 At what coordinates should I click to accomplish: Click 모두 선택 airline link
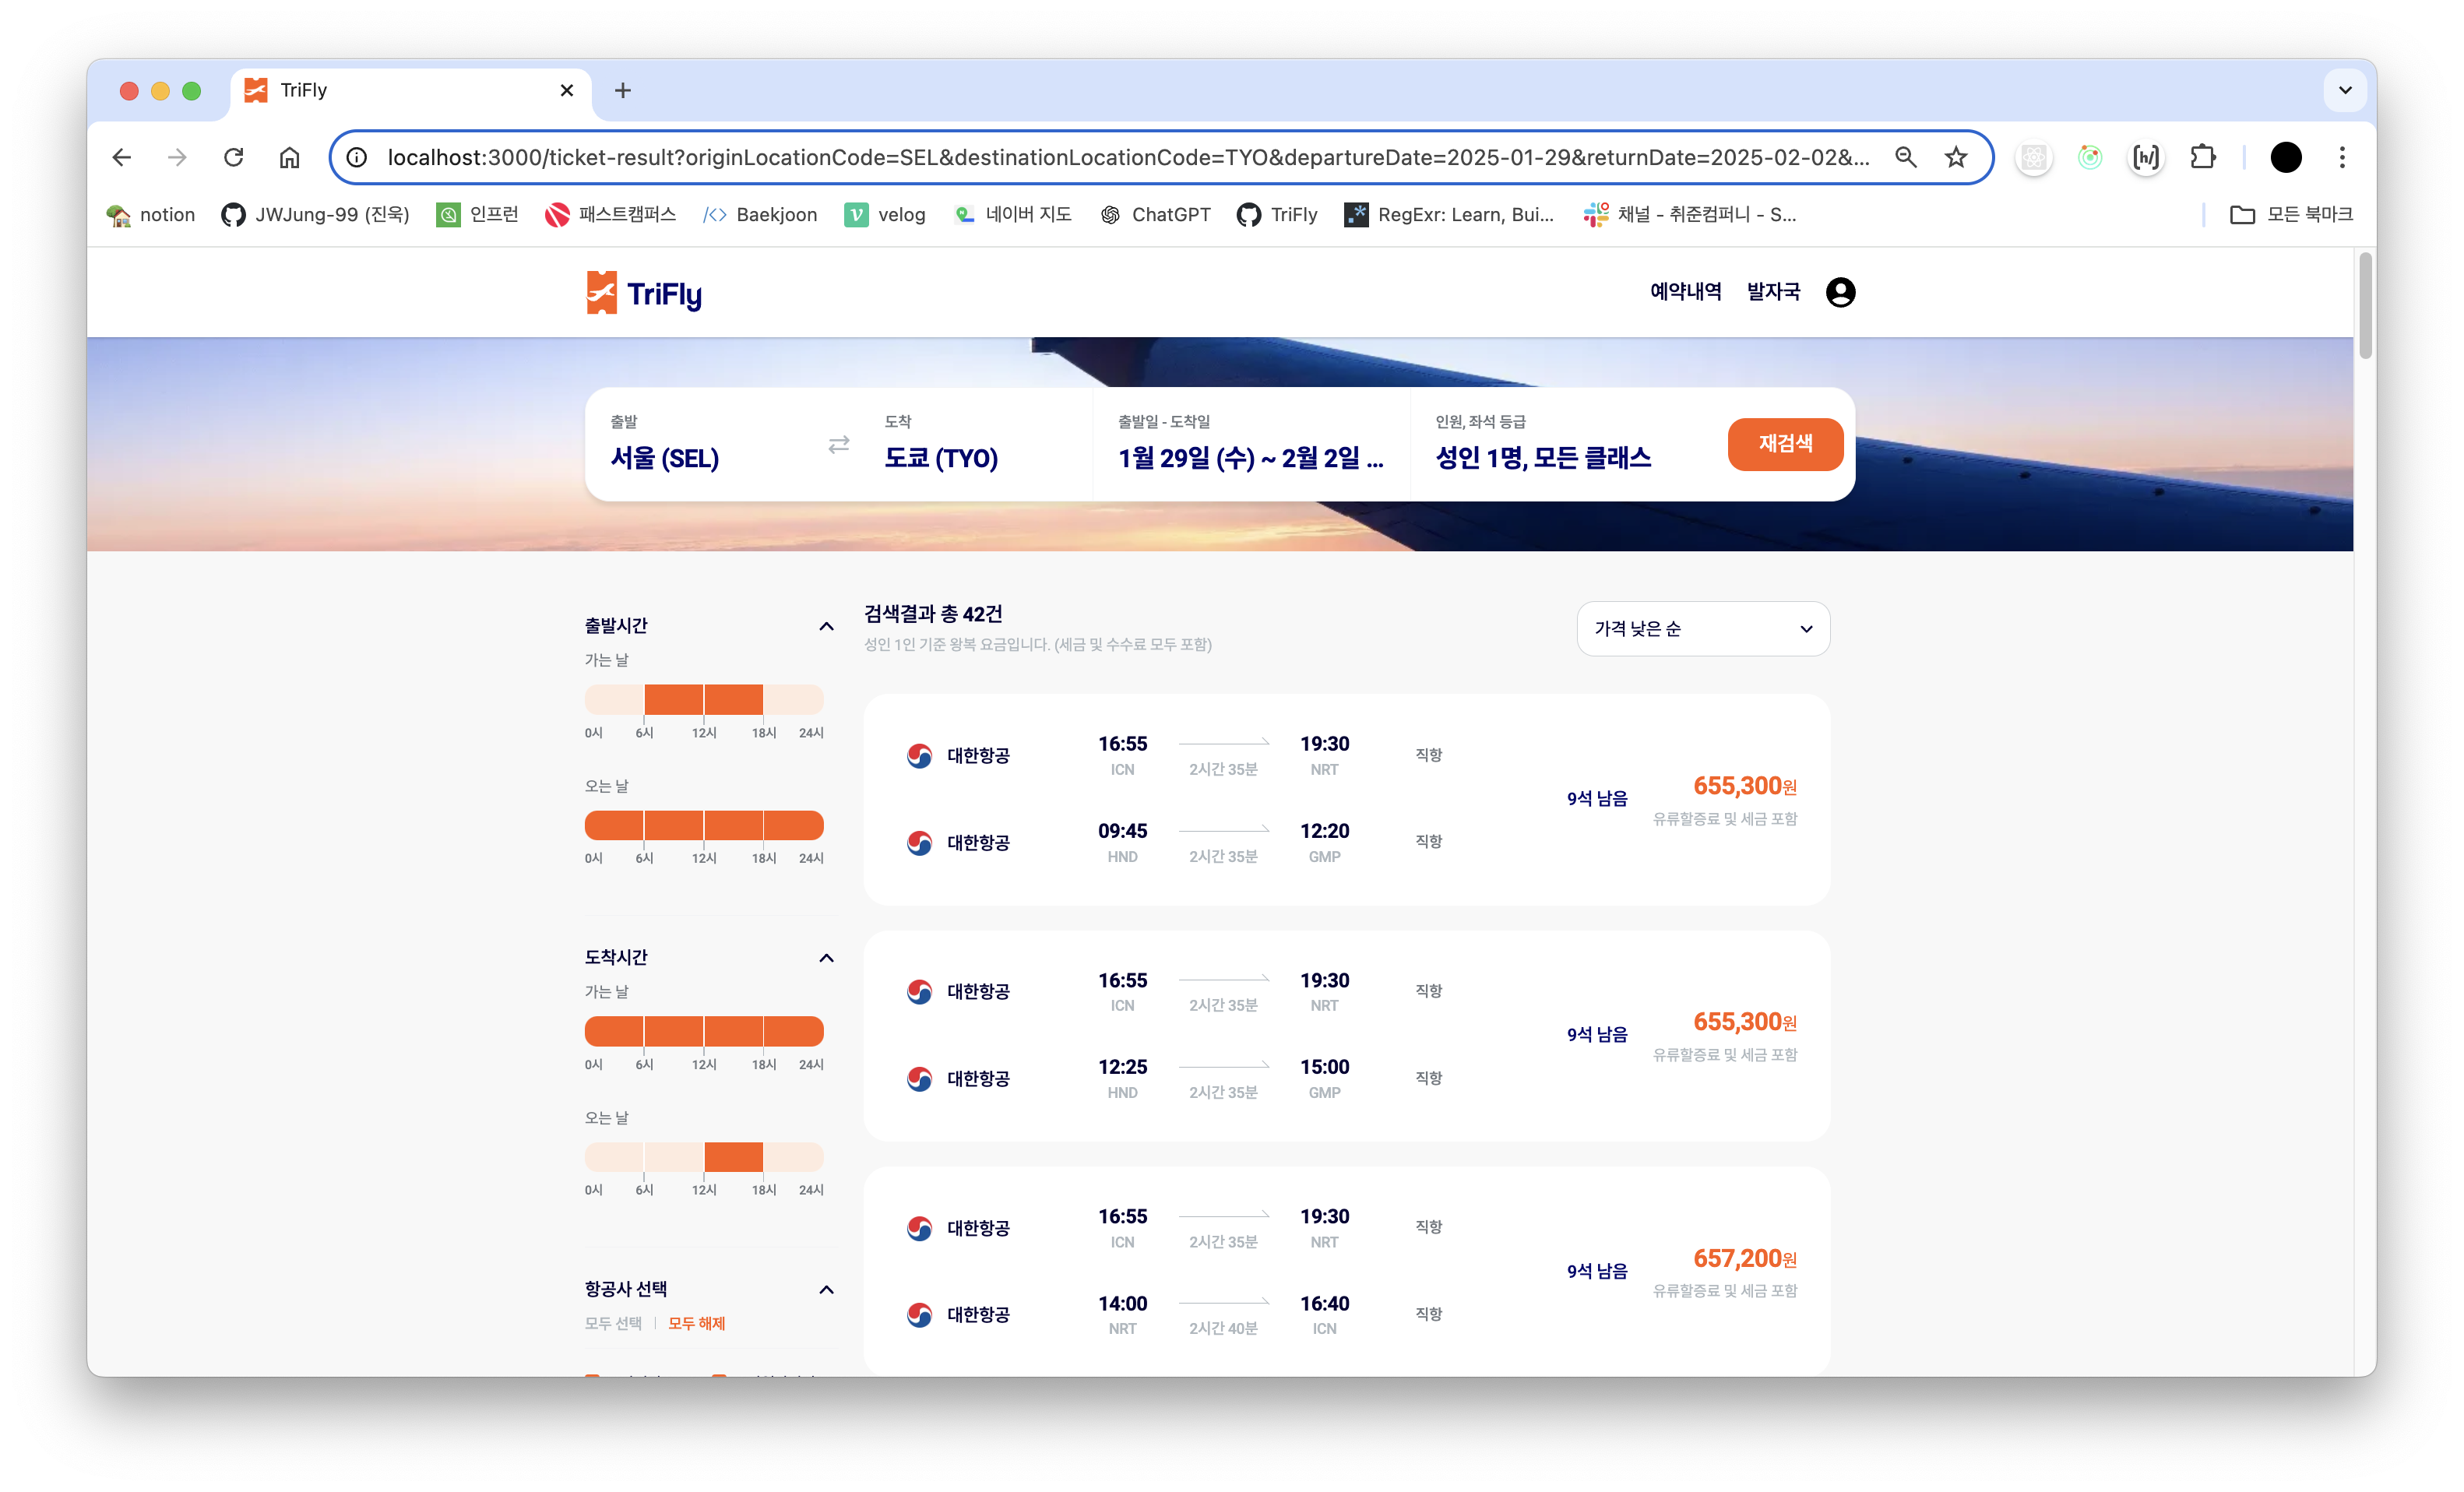[x=613, y=1323]
